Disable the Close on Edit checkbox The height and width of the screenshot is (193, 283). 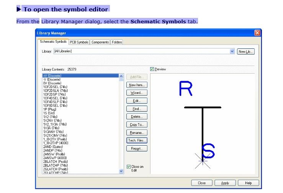click(129, 167)
